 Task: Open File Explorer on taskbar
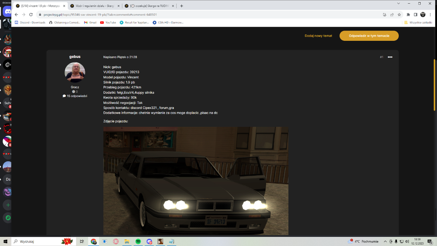coord(127,242)
